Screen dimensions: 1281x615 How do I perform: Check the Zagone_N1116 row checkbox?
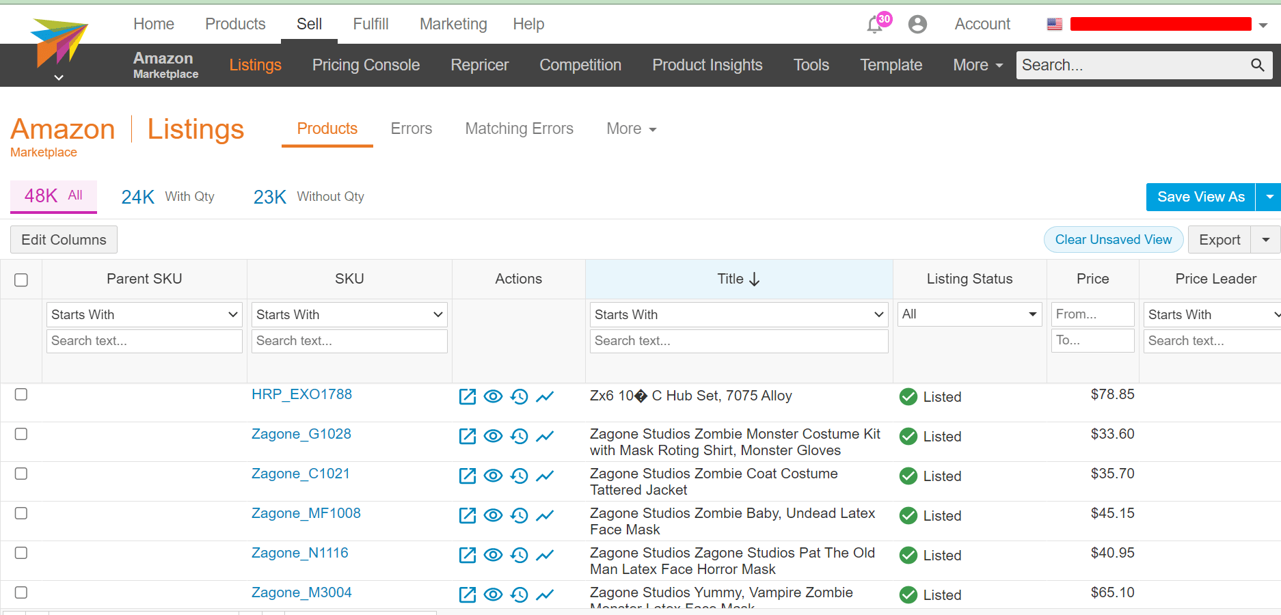coord(21,553)
